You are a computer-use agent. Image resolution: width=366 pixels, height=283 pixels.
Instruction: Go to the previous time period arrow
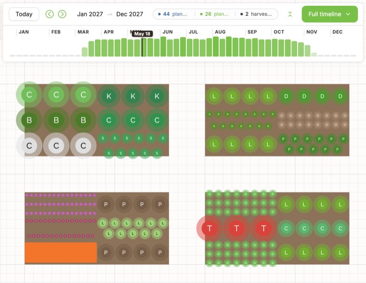pyautogui.click(x=50, y=14)
